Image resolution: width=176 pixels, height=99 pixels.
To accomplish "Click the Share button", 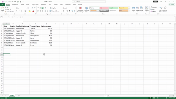I will point(172,5).
